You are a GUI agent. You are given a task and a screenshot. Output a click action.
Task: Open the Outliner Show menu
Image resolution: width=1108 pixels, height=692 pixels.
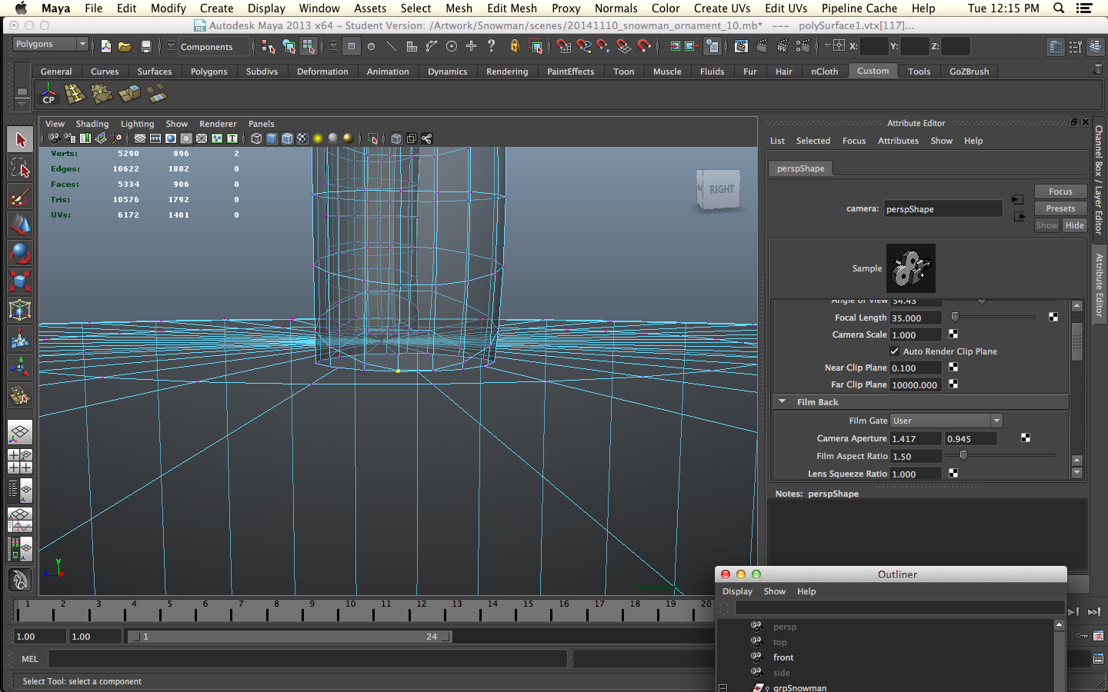point(774,591)
